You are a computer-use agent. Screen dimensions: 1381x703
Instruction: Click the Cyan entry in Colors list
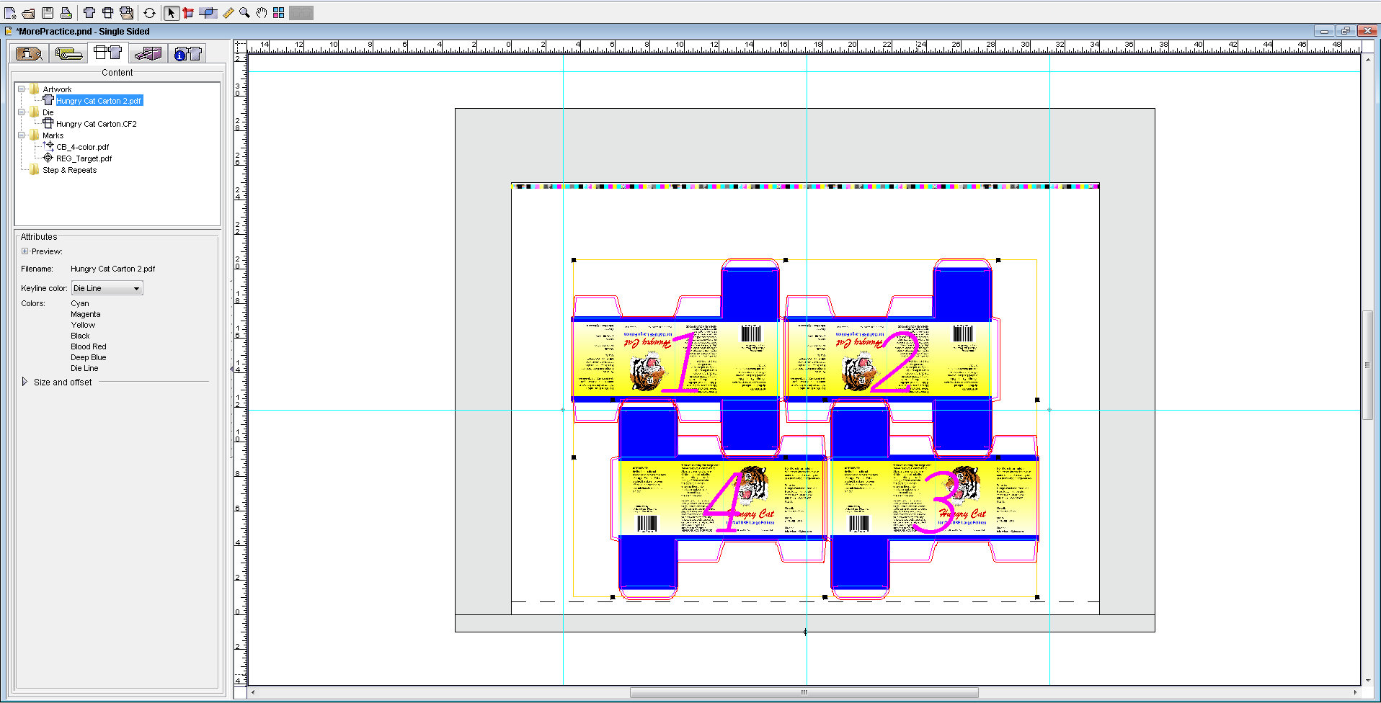click(x=80, y=303)
